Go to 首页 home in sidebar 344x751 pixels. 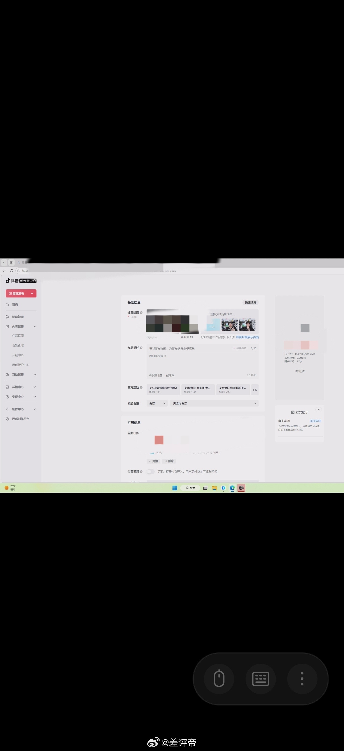coord(15,304)
